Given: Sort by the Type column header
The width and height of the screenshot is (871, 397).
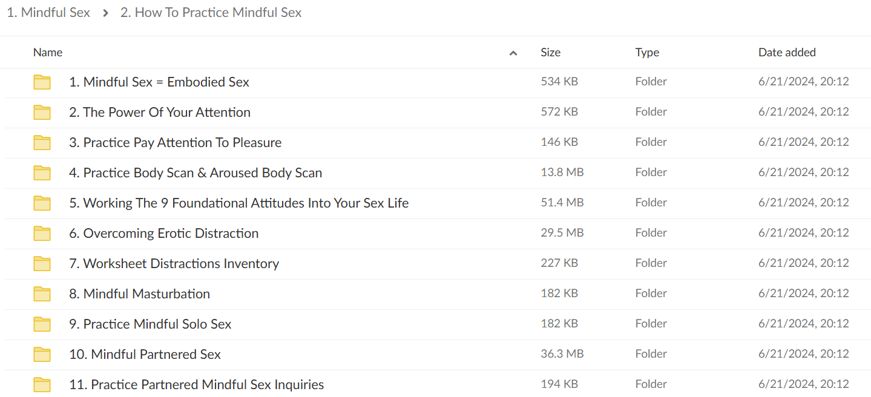Looking at the screenshot, I should (647, 53).
